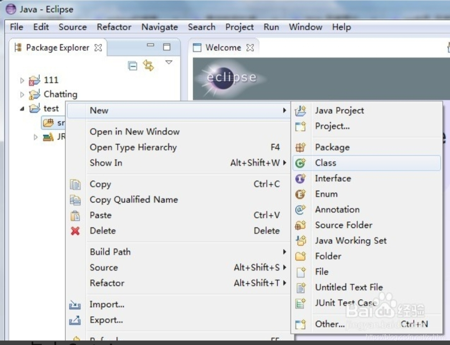Open the File menu
The height and width of the screenshot is (345, 450).
tap(16, 27)
